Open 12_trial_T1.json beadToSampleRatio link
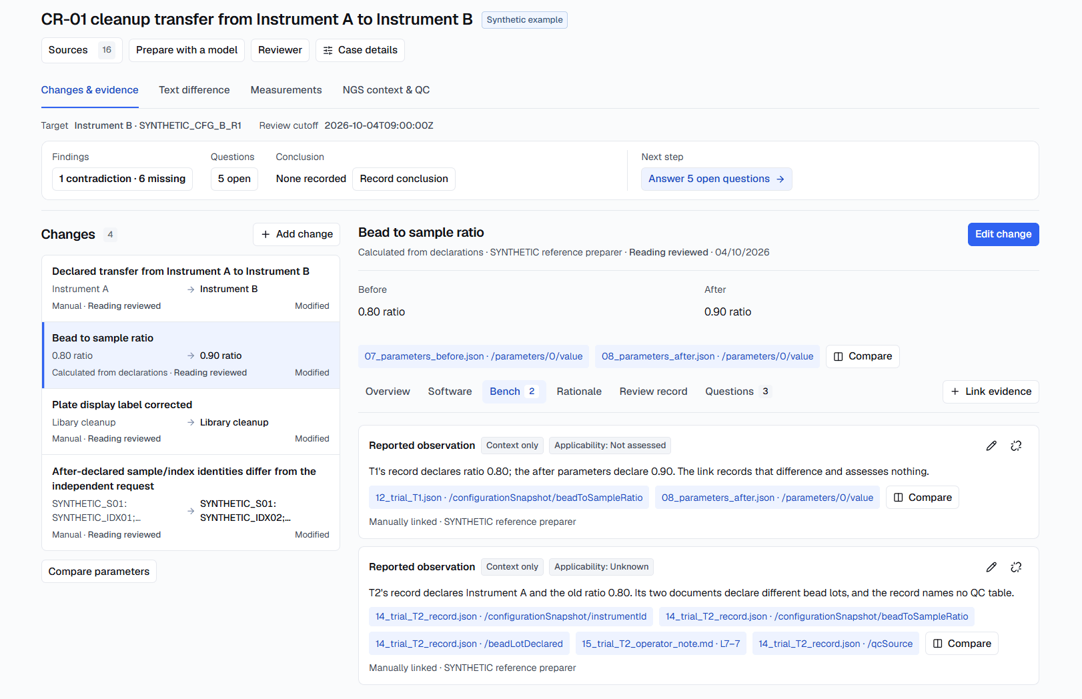The height and width of the screenshot is (699, 1082). pos(509,498)
